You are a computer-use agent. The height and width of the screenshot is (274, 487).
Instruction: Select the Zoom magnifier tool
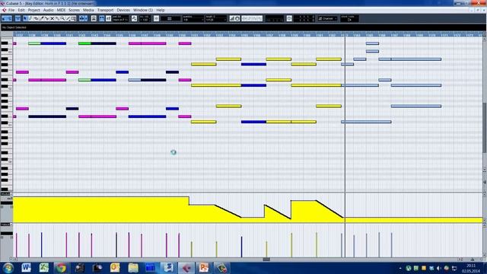pos(62,18)
